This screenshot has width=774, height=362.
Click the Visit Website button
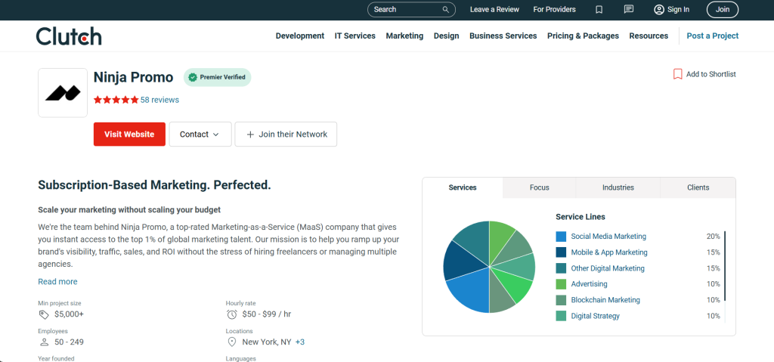(x=129, y=135)
